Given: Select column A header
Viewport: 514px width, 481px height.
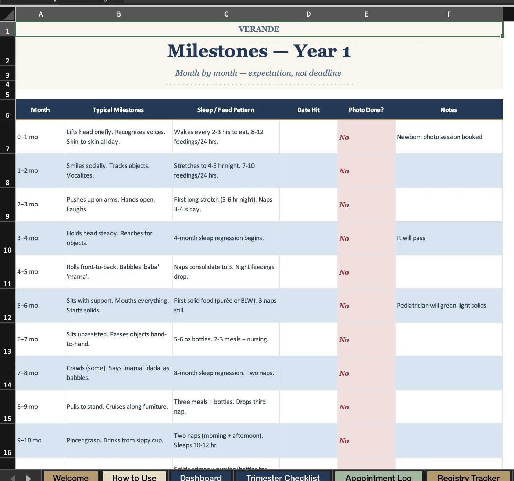Looking at the screenshot, I should [41, 14].
